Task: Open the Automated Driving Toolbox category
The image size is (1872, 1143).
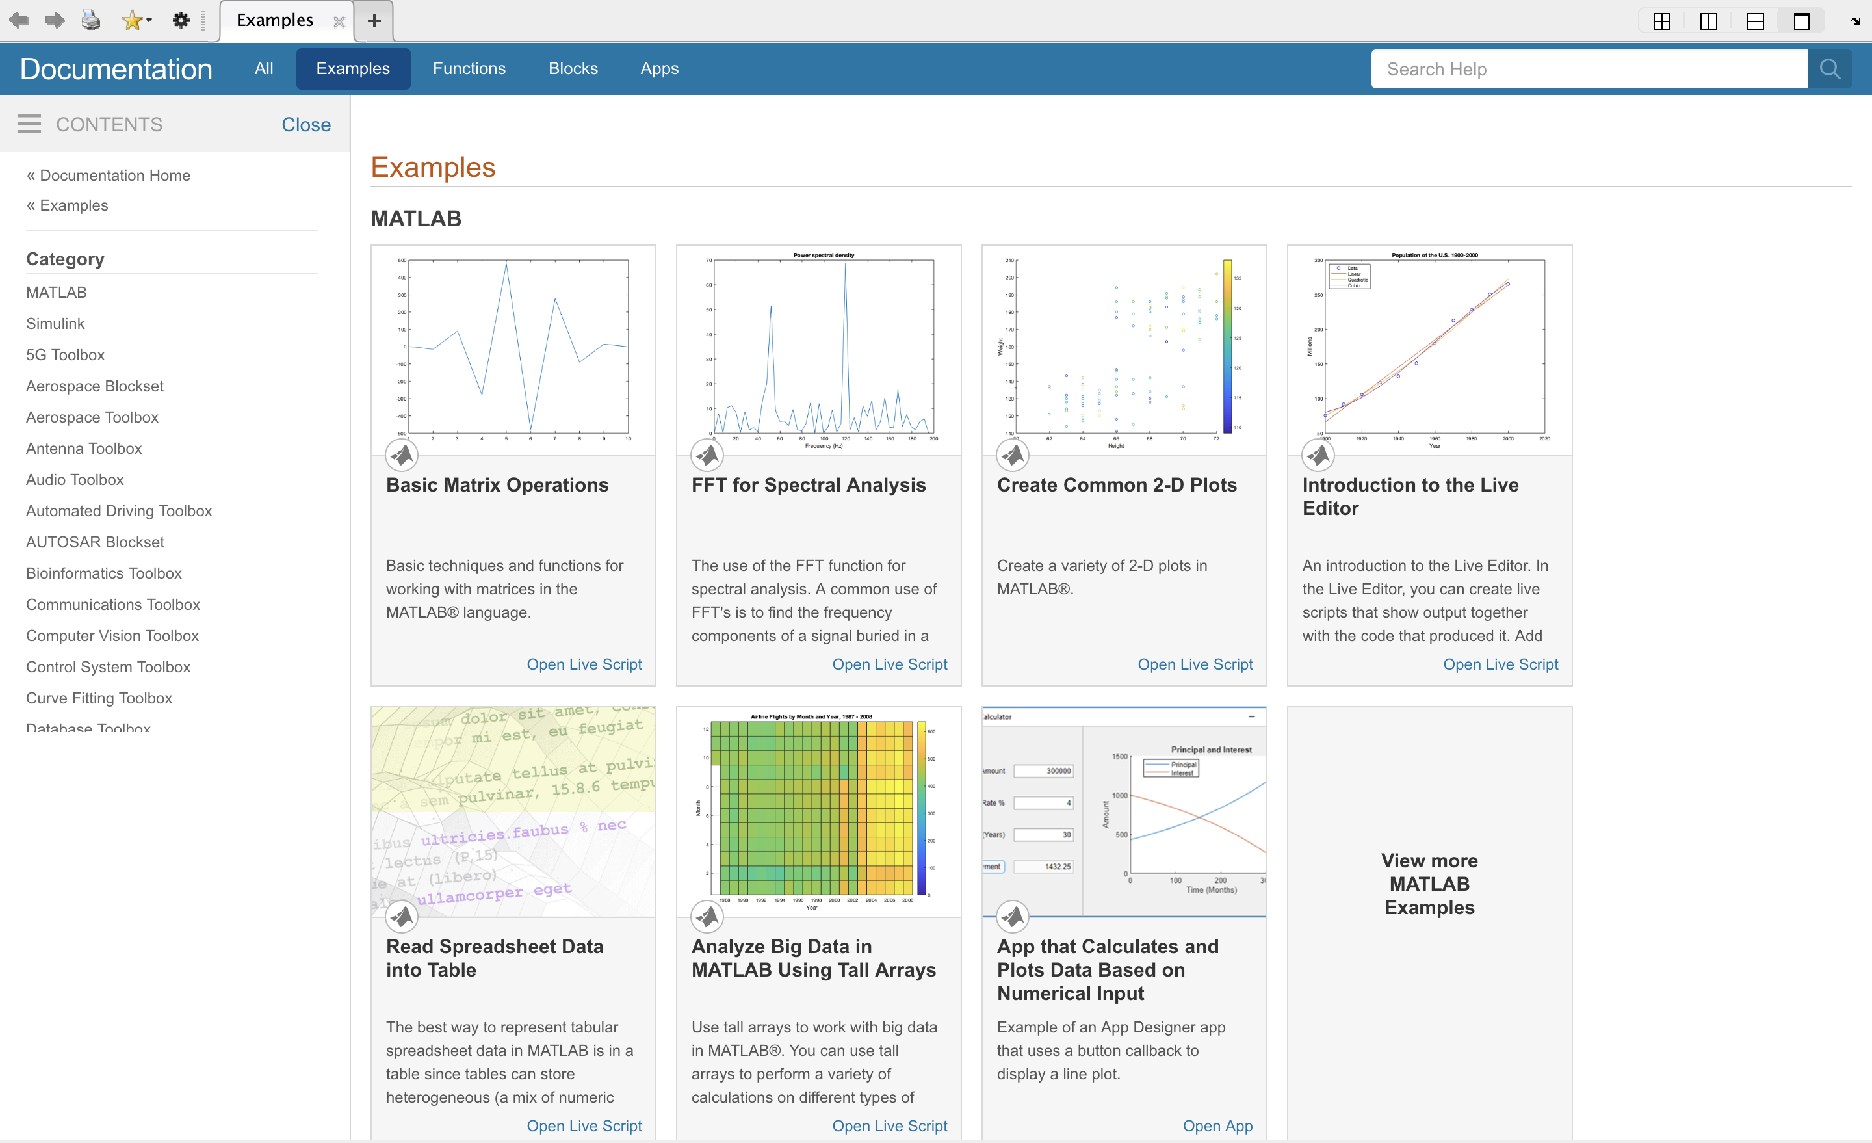Action: [120, 510]
